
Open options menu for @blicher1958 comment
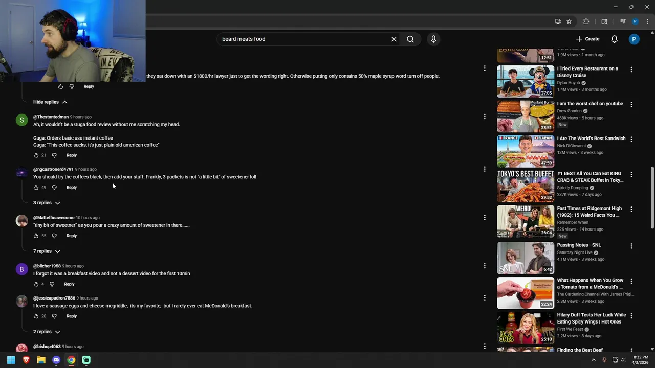[x=485, y=266]
